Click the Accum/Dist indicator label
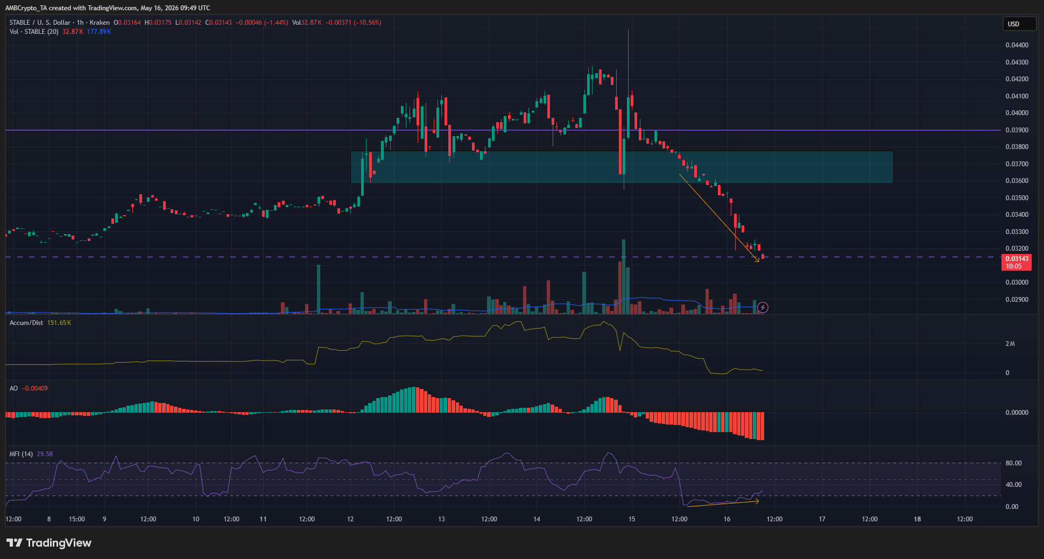This screenshot has height=559, width=1044. (26, 323)
